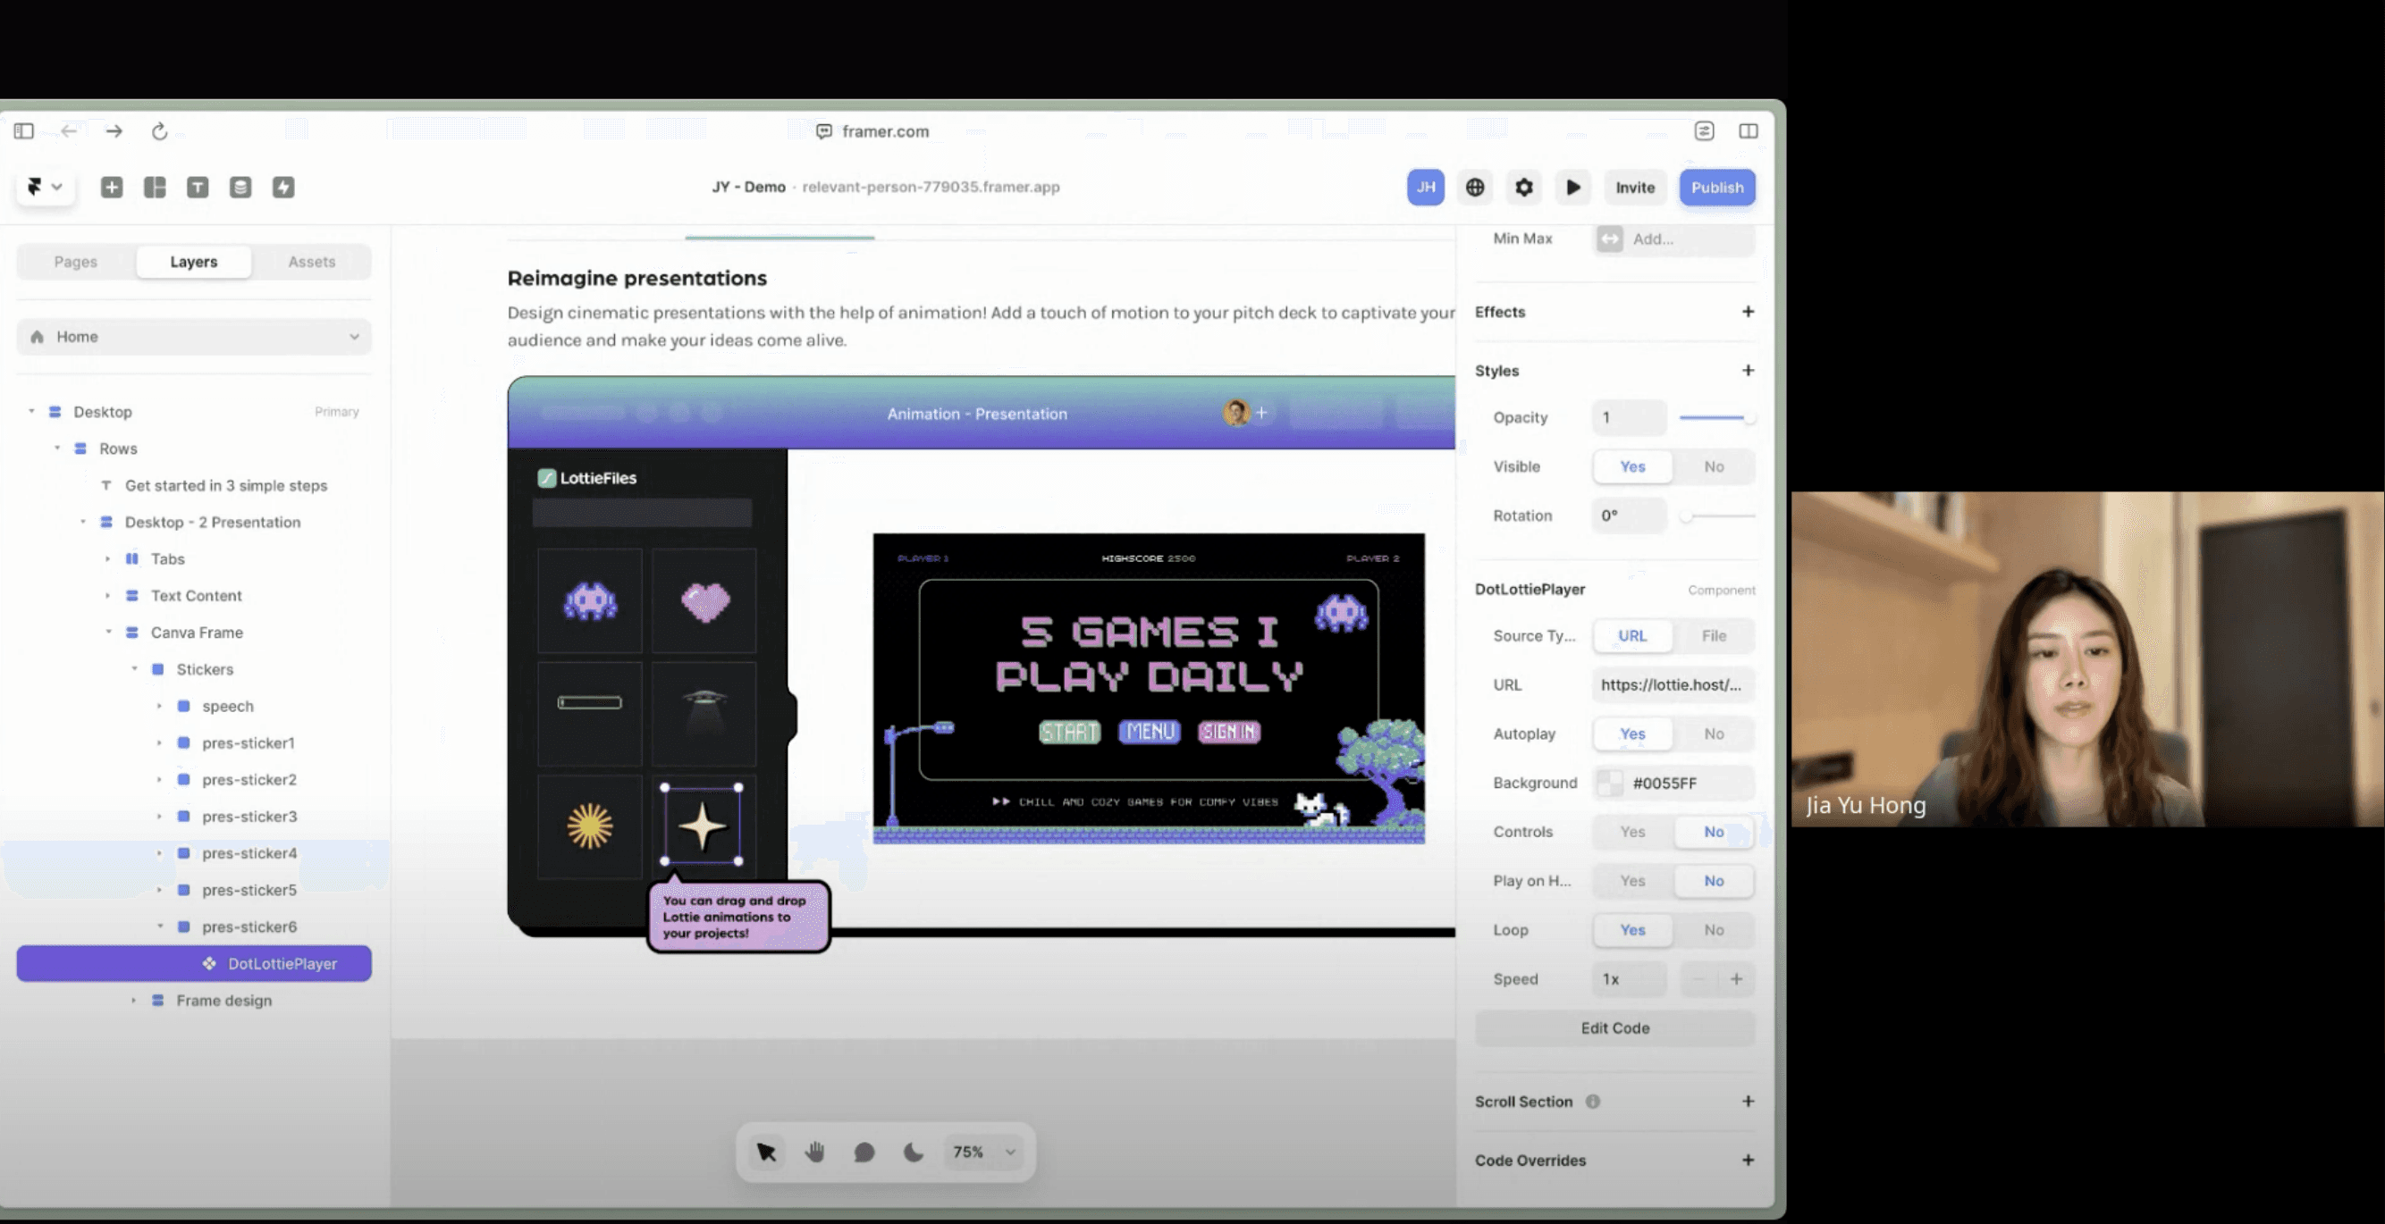Open the 75% zoom level dropdown
Image resolution: width=2385 pixels, height=1224 pixels.
[x=985, y=1152]
